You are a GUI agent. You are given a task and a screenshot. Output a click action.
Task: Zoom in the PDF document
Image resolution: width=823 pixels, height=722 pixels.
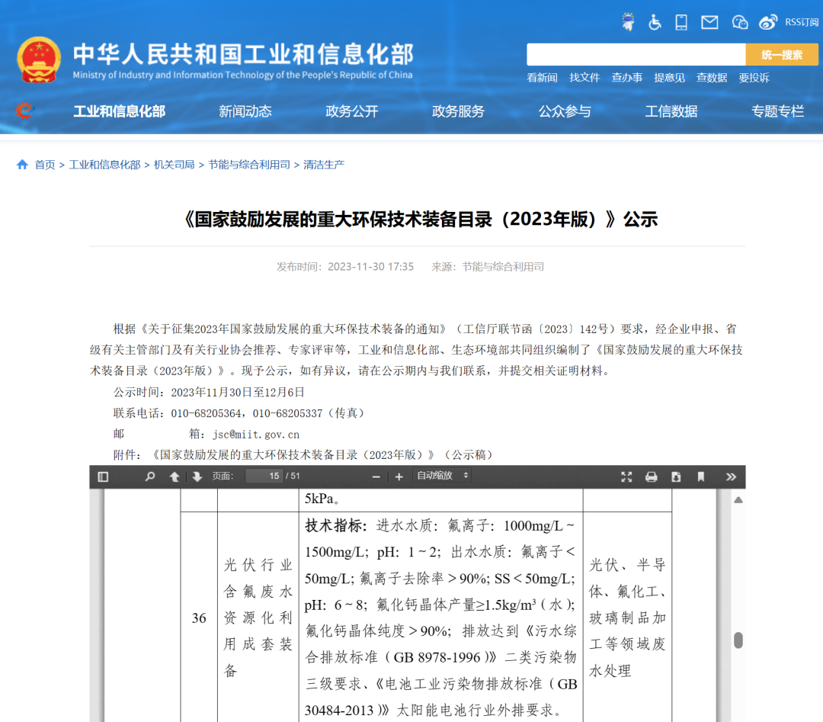[x=399, y=477]
